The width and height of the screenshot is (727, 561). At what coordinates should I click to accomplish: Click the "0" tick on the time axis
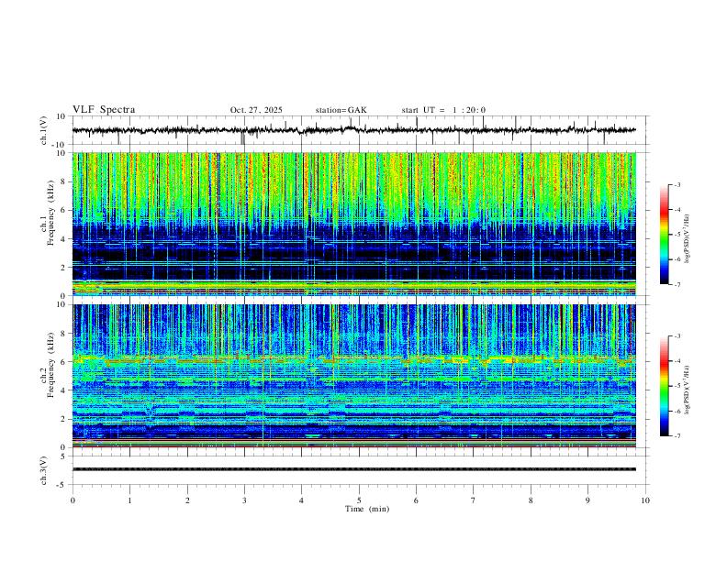pos(73,500)
